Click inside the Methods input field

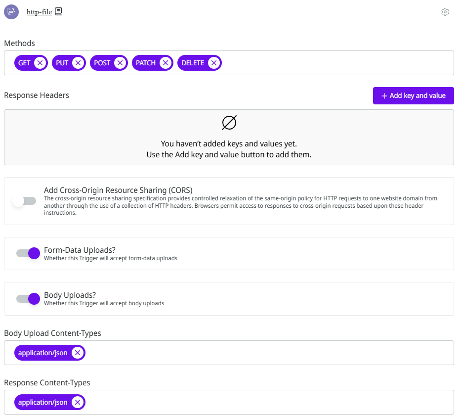click(336, 63)
